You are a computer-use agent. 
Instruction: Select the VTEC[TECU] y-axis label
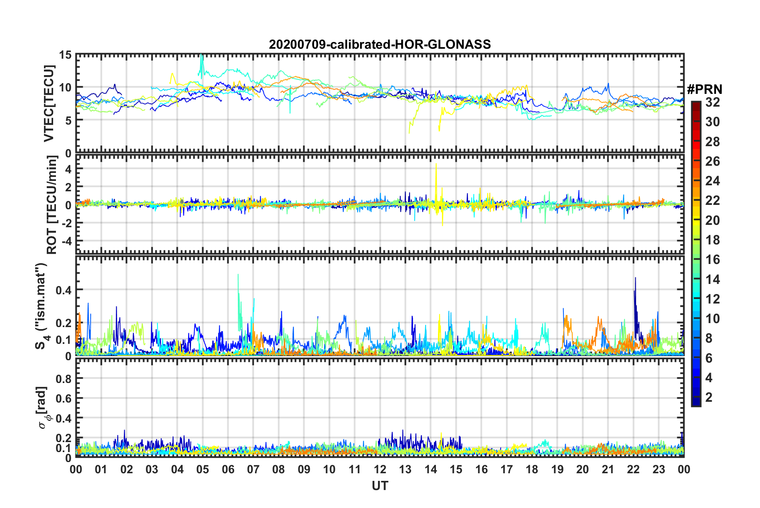point(49,103)
